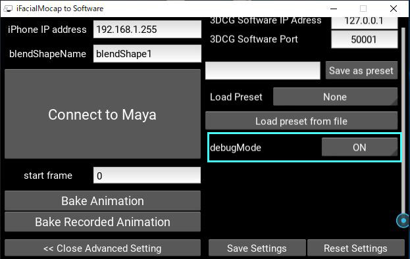Click the blue scroll handle circle
The height and width of the screenshot is (259, 410).
[403, 221]
